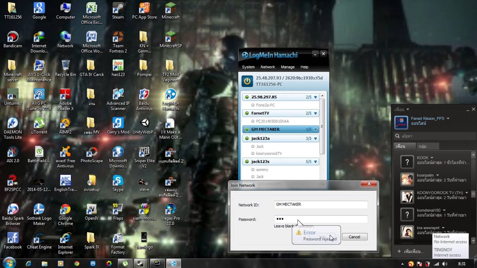
Task: Open the Fraps desktop icon
Action: click(118, 212)
